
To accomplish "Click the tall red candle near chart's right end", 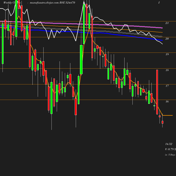I will (157, 92).
